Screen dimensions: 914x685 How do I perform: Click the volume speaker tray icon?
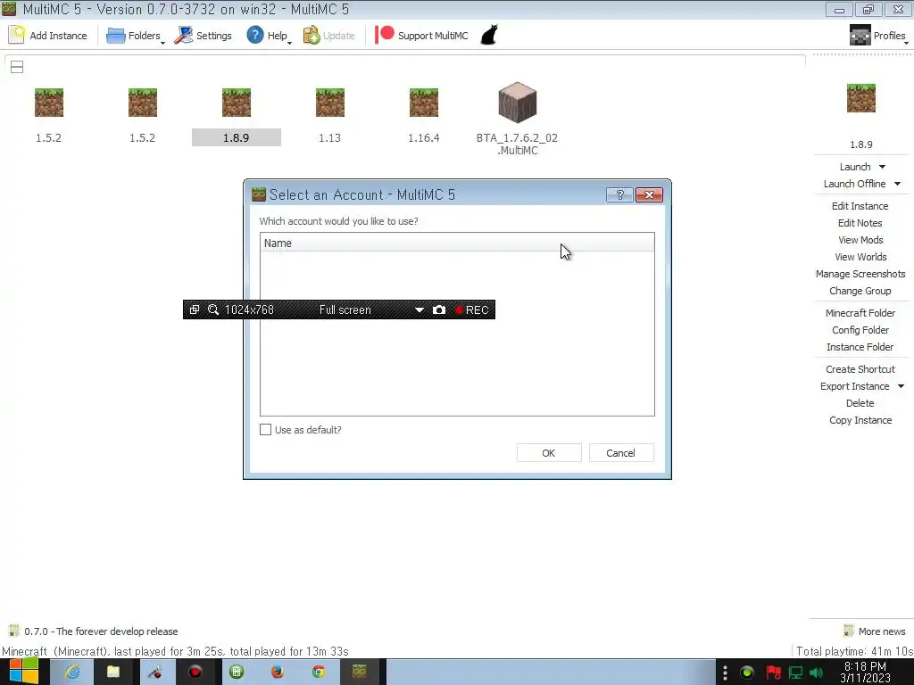[x=816, y=673]
